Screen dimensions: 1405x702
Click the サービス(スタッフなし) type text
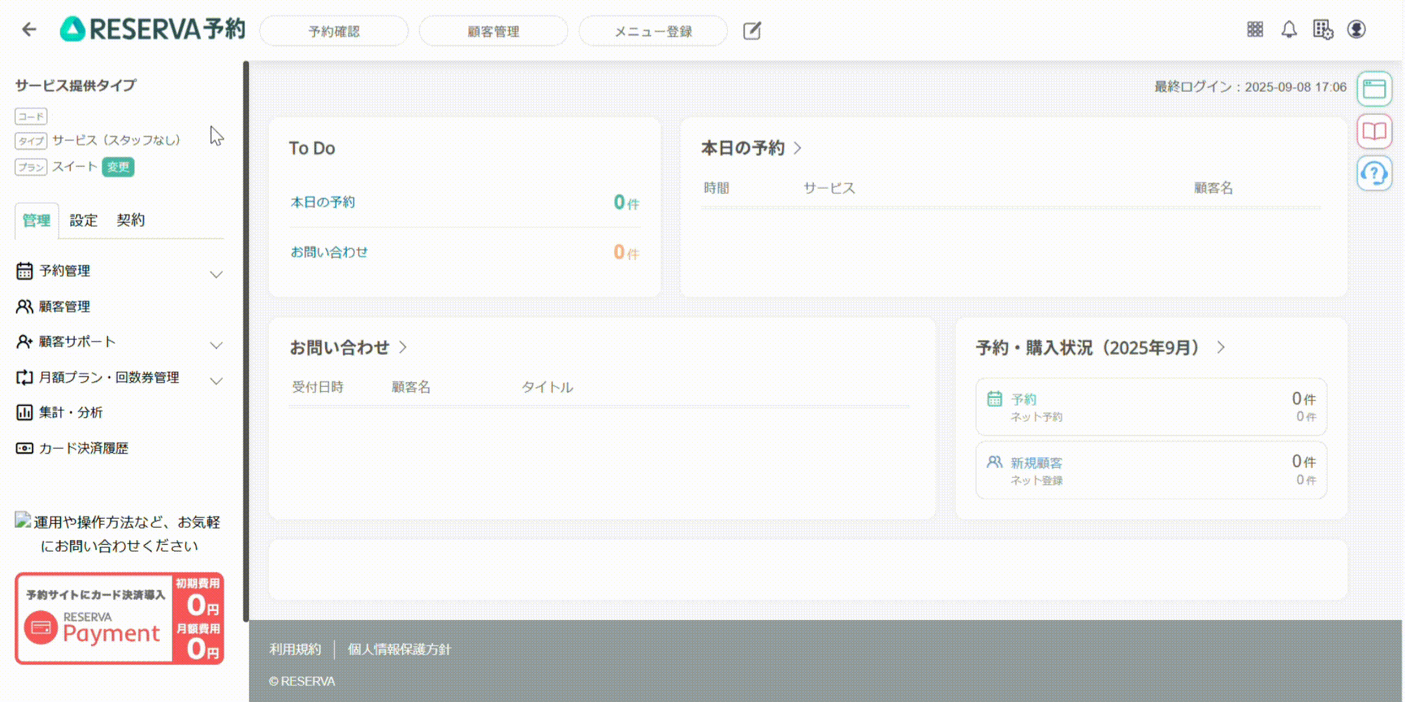116,140
